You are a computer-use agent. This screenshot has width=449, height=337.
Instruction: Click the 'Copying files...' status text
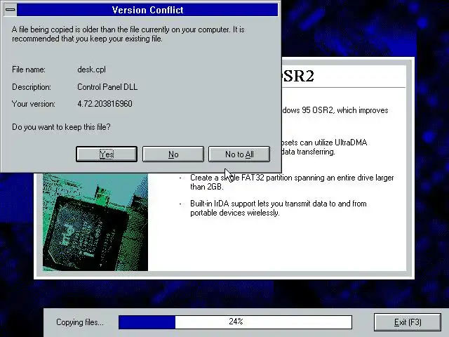tap(80, 322)
